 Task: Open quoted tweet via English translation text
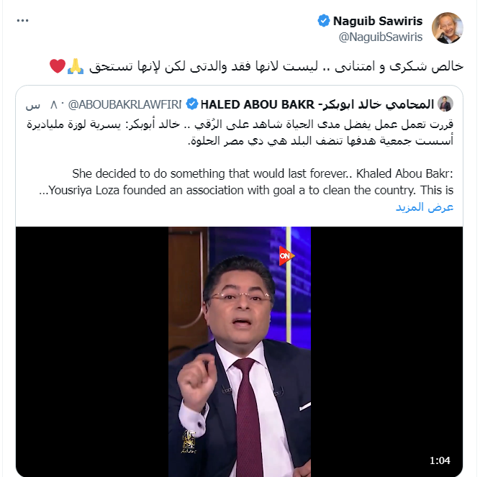(246, 182)
